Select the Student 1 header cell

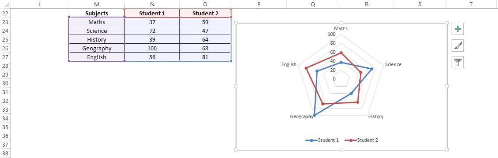(x=152, y=14)
